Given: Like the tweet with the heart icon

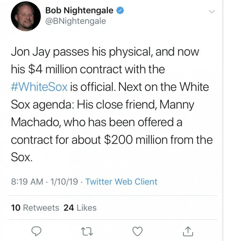Looking at the screenshot, I should 138,231.
